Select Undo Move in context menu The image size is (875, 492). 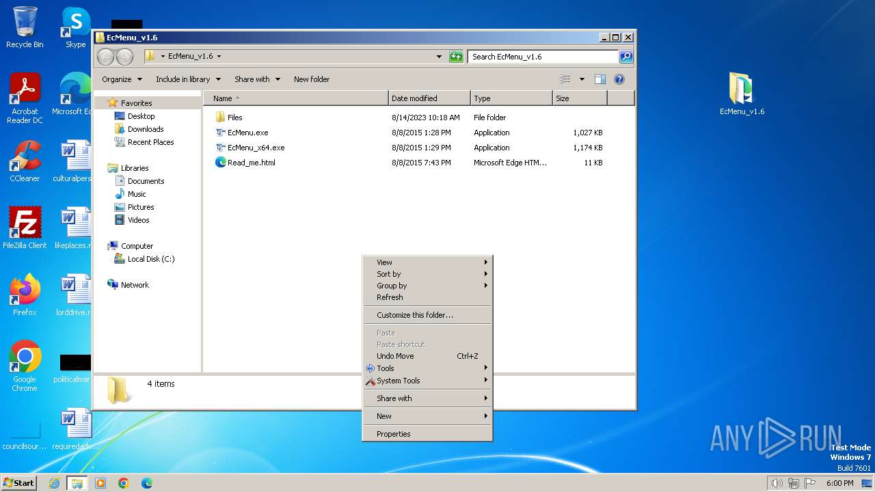point(427,356)
